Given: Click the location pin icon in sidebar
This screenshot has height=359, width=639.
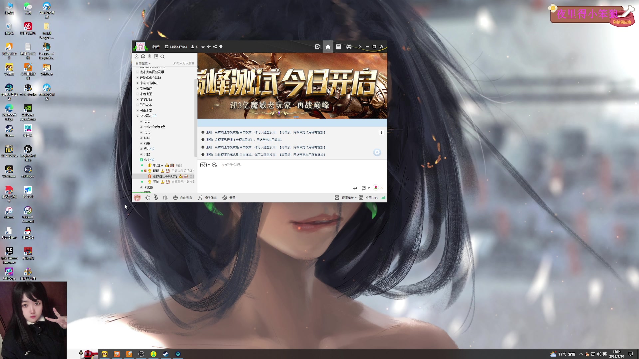Looking at the screenshot, I should [x=149, y=57].
